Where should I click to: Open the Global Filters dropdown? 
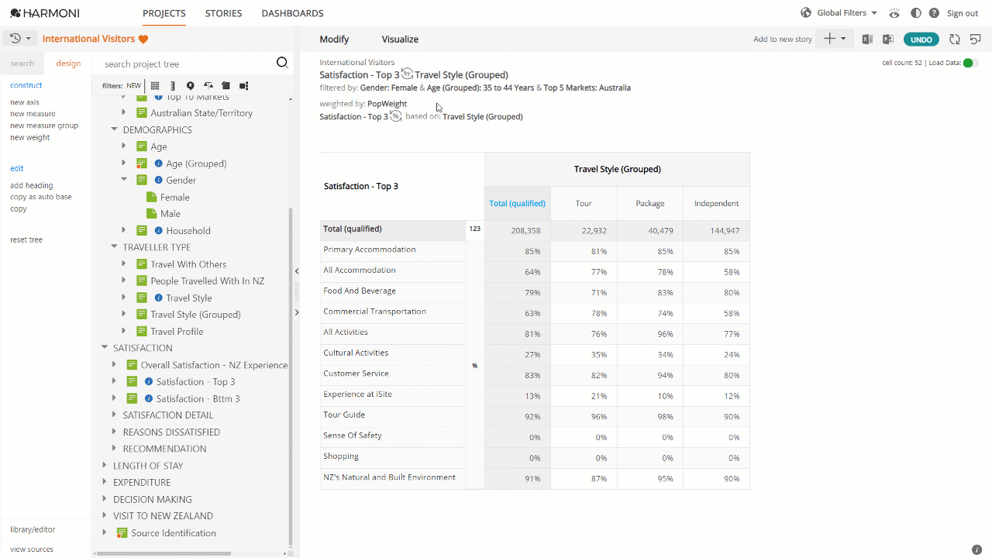point(839,13)
